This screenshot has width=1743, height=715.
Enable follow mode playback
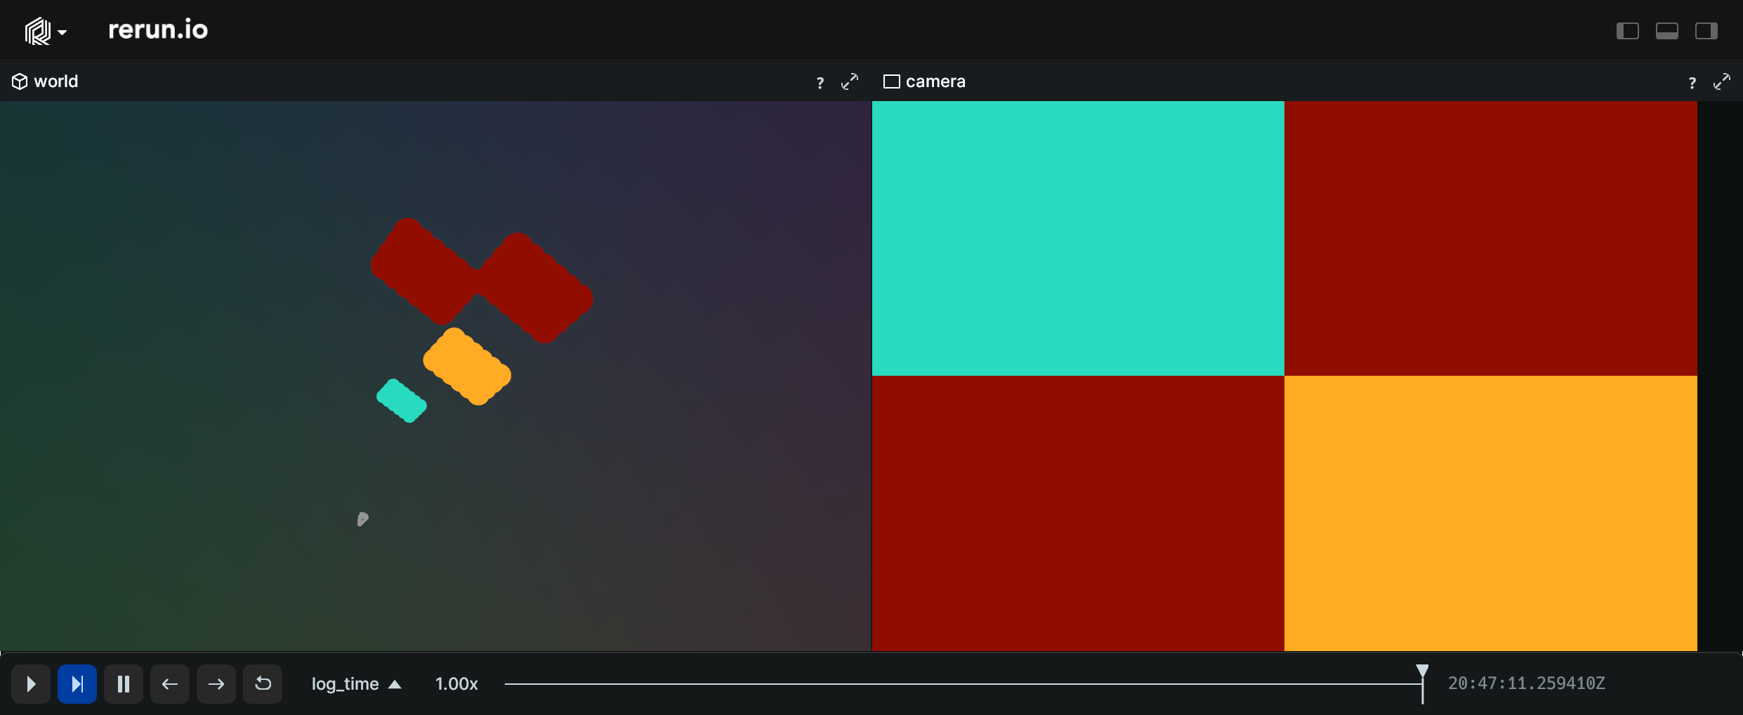tap(77, 683)
